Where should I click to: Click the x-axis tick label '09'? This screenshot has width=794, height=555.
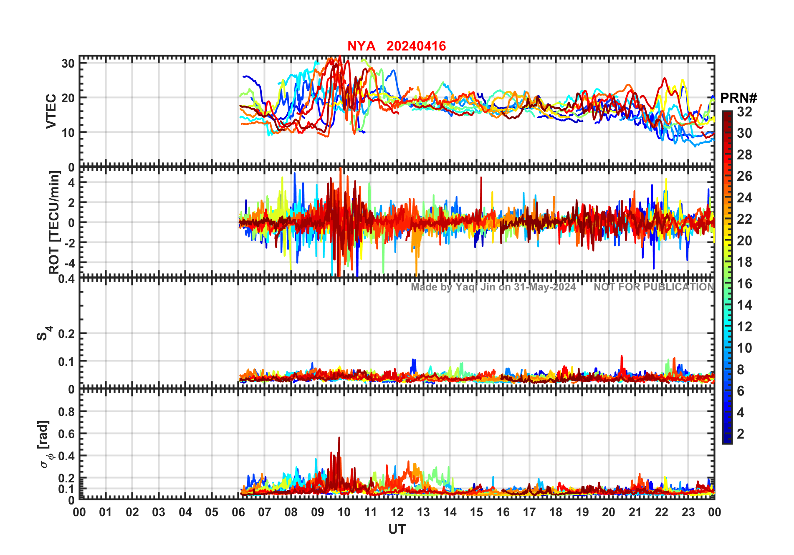click(x=318, y=512)
